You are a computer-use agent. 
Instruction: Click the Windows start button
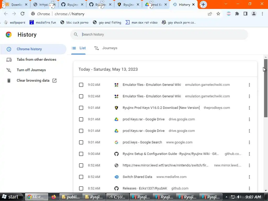click(11, 197)
